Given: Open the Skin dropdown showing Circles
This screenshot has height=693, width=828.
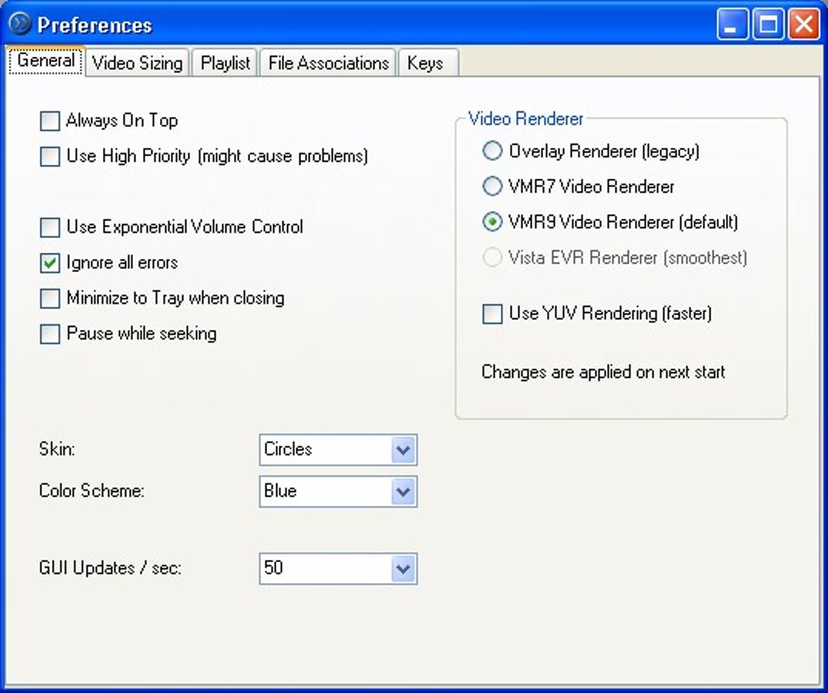Looking at the screenshot, I should (x=339, y=450).
